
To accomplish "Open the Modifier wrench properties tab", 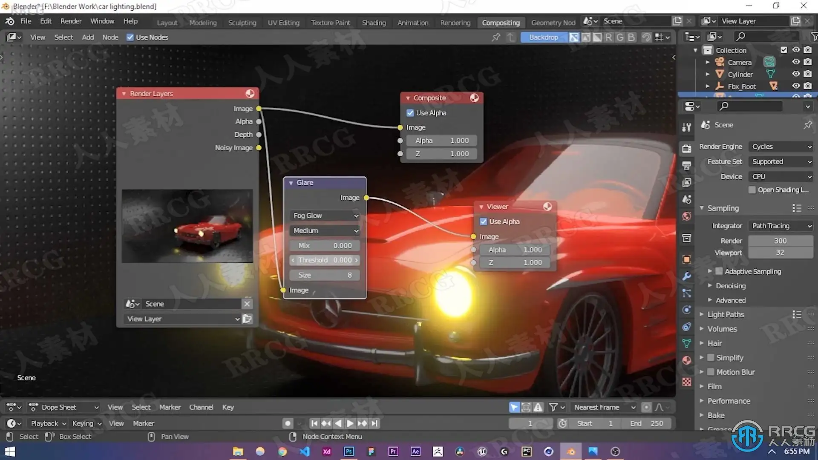I will (686, 276).
